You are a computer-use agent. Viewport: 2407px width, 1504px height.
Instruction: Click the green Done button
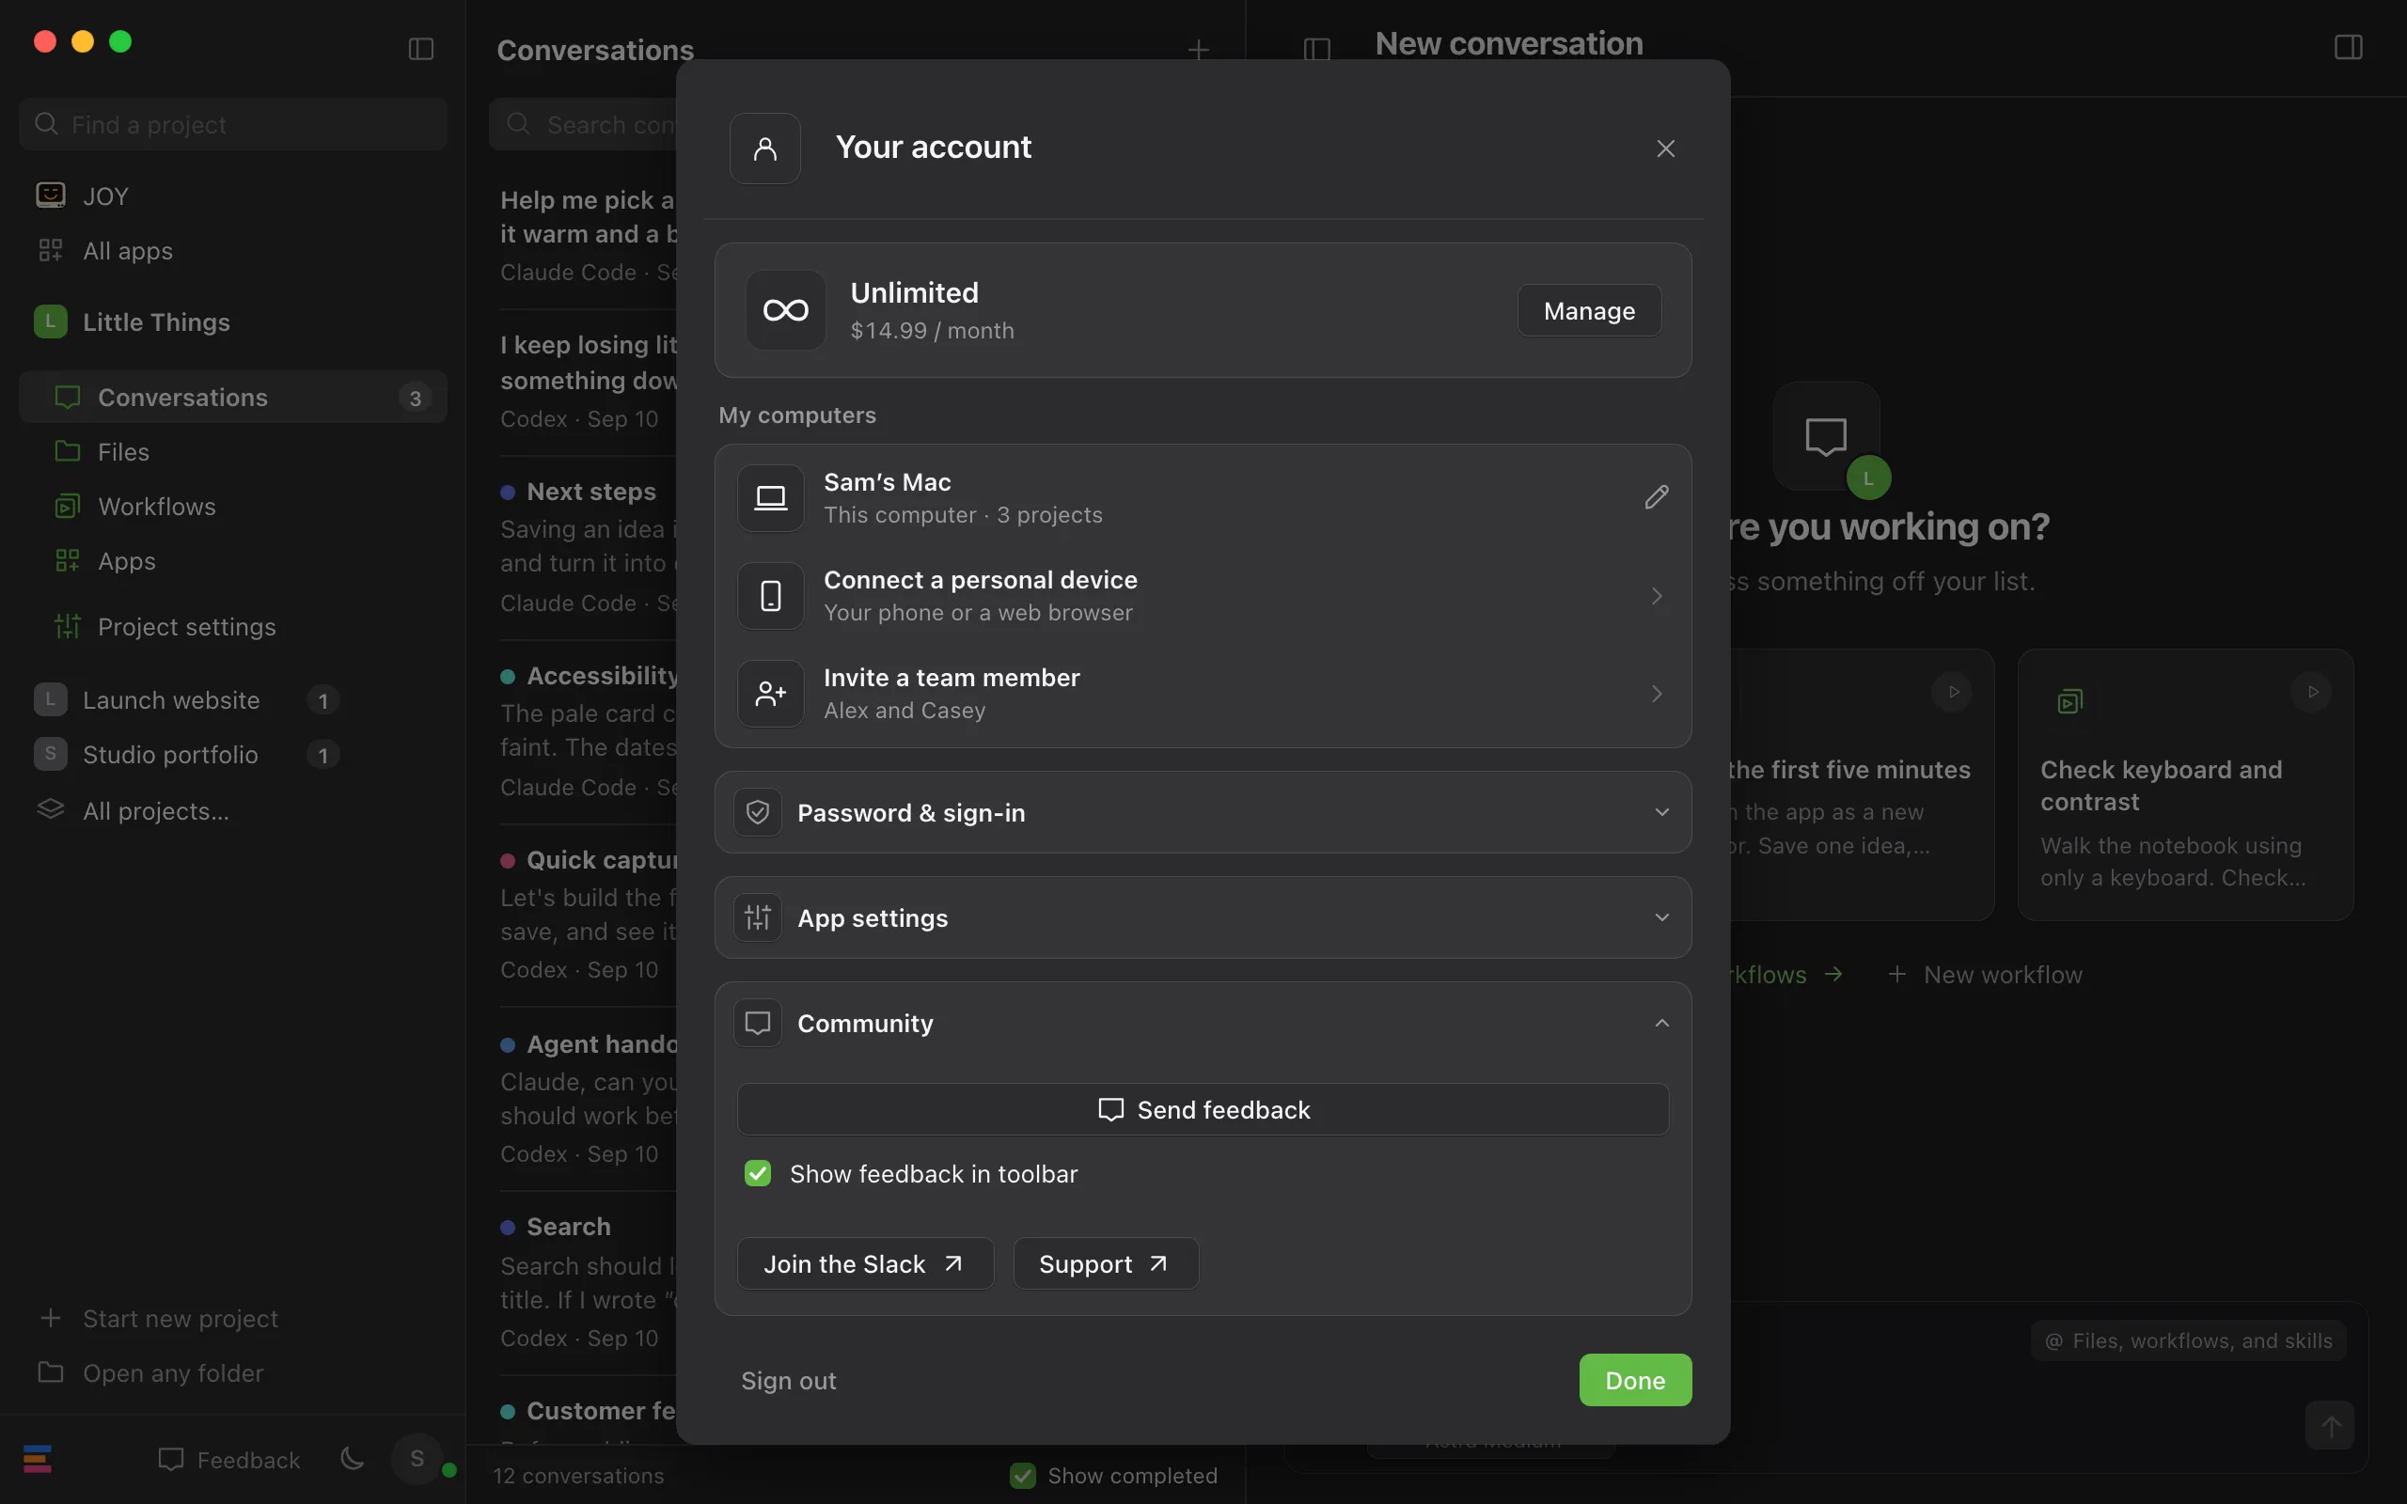(1634, 1381)
